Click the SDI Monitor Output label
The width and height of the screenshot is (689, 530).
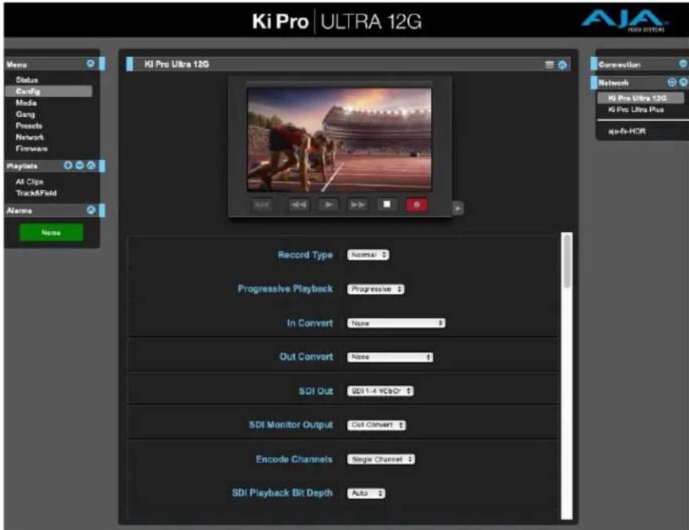291,425
